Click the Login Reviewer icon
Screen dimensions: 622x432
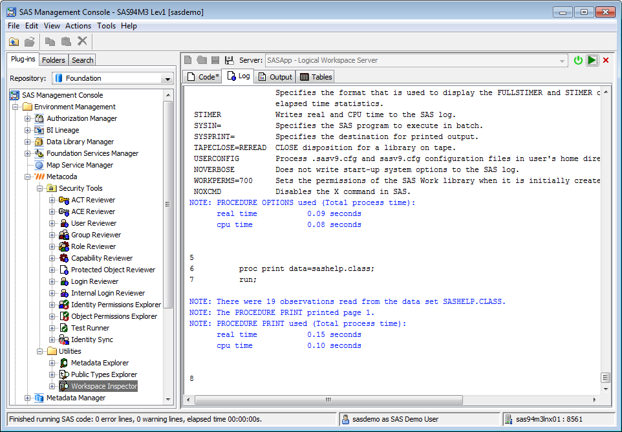[x=64, y=281]
